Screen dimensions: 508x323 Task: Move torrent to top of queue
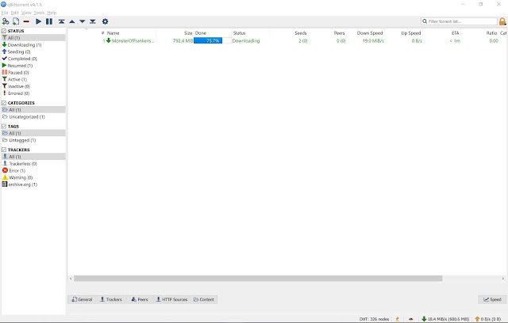click(62, 21)
